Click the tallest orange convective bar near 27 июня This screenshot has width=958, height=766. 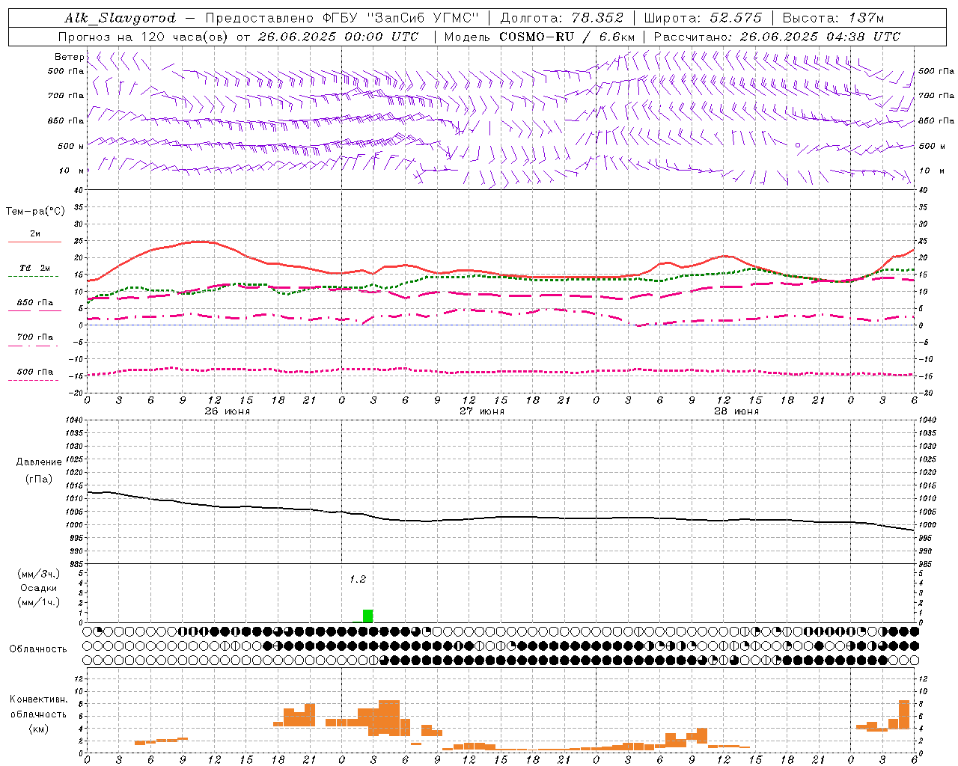pyautogui.click(x=389, y=718)
